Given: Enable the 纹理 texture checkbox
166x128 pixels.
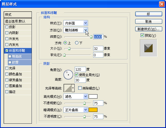Looking at the screenshot, I should pyautogui.click(x=10, y=62).
